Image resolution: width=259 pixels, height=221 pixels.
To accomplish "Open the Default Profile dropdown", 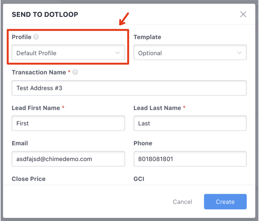I will (68, 52).
